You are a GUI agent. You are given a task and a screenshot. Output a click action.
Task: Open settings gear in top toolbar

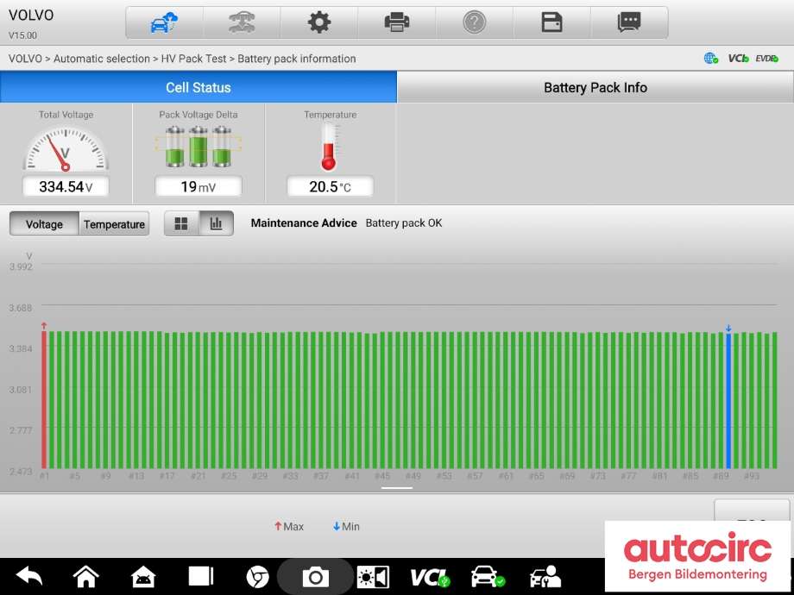(319, 22)
